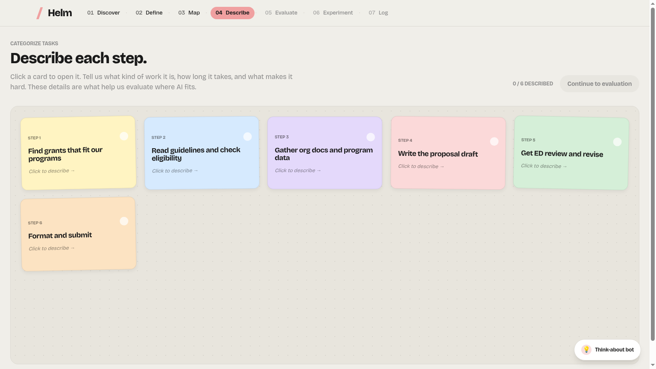Screen dimensions: 656x369
Task: Click the STEP 1 label text
Action: click(34, 138)
